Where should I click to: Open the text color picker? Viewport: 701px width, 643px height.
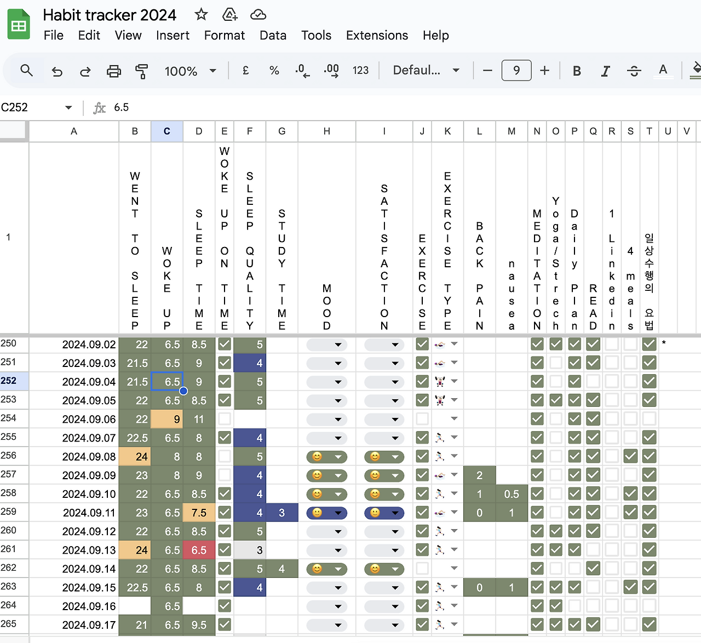pos(663,70)
